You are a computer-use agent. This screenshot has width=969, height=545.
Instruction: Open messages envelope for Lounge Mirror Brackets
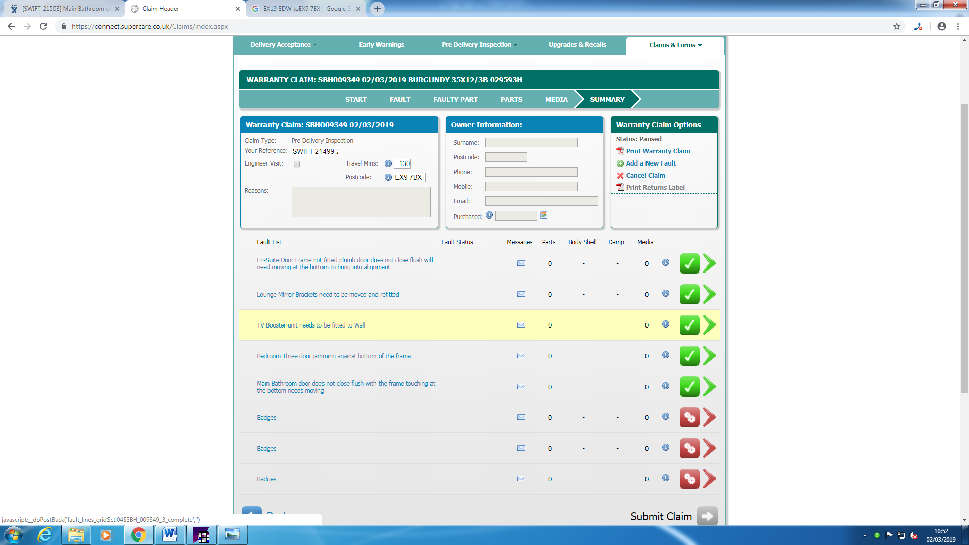pyautogui.click(x=521, y=294)
